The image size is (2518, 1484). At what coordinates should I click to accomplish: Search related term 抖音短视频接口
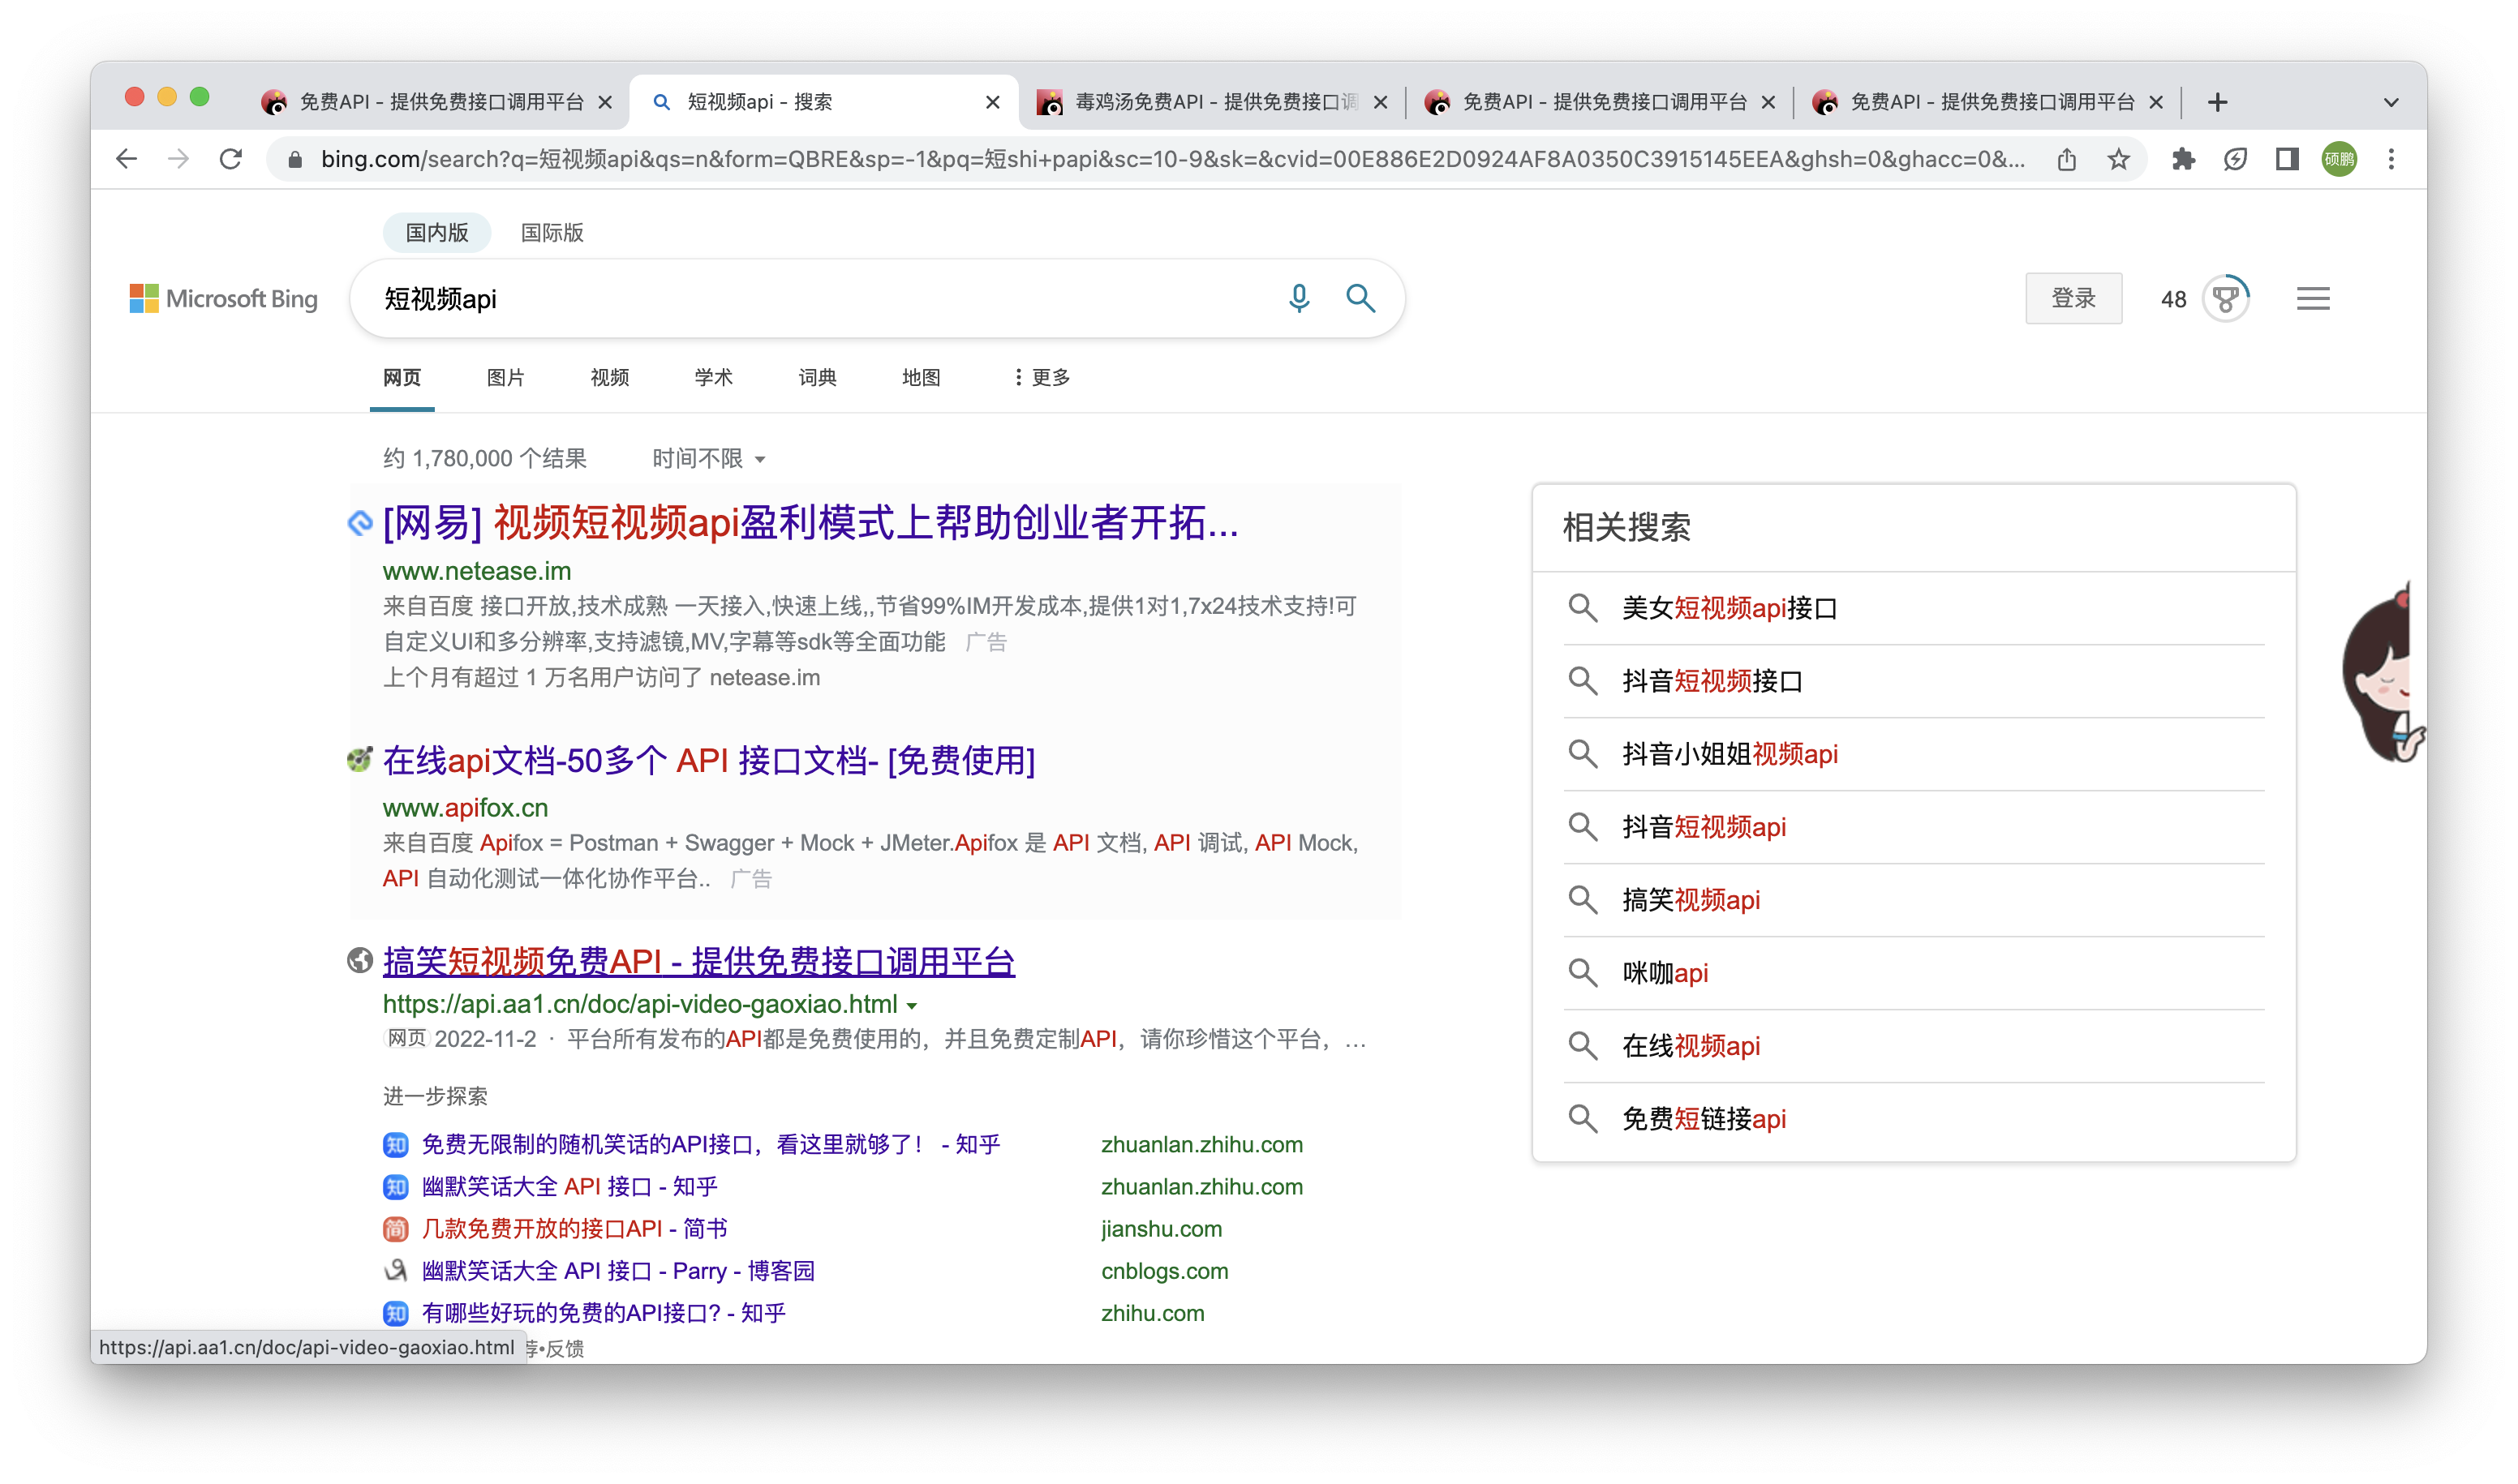coord(1712,681)
